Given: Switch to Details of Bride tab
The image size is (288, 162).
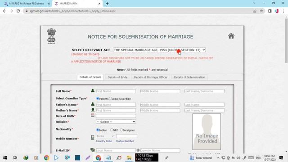Looking at the screenshot, I should click(117, 77).
